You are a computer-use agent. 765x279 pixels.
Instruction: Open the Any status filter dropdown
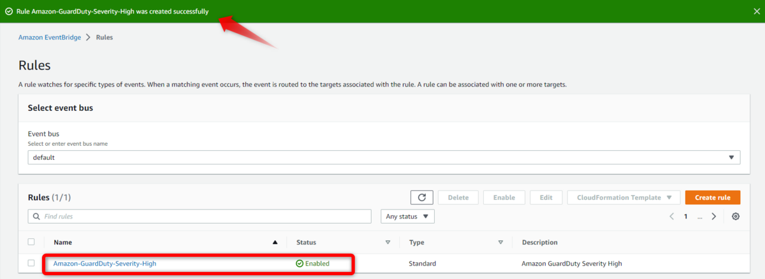click(x=407, y=217)
